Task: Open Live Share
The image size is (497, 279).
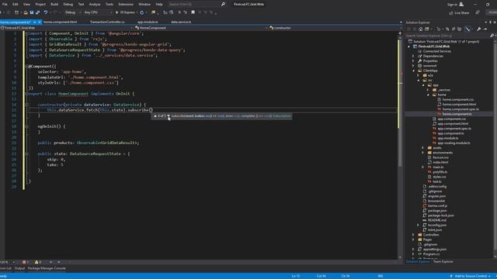Action: pos(459,12)
